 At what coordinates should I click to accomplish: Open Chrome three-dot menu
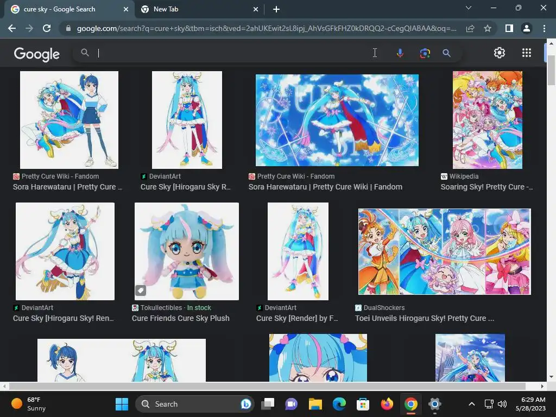[544, 28]
